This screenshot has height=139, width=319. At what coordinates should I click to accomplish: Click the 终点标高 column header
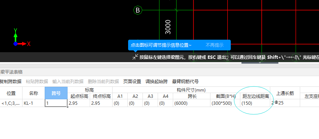point(101,96)
